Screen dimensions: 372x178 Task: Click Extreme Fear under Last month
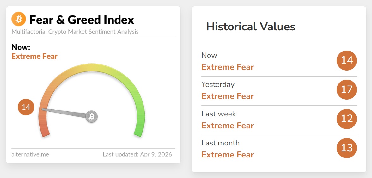(228, 155)
